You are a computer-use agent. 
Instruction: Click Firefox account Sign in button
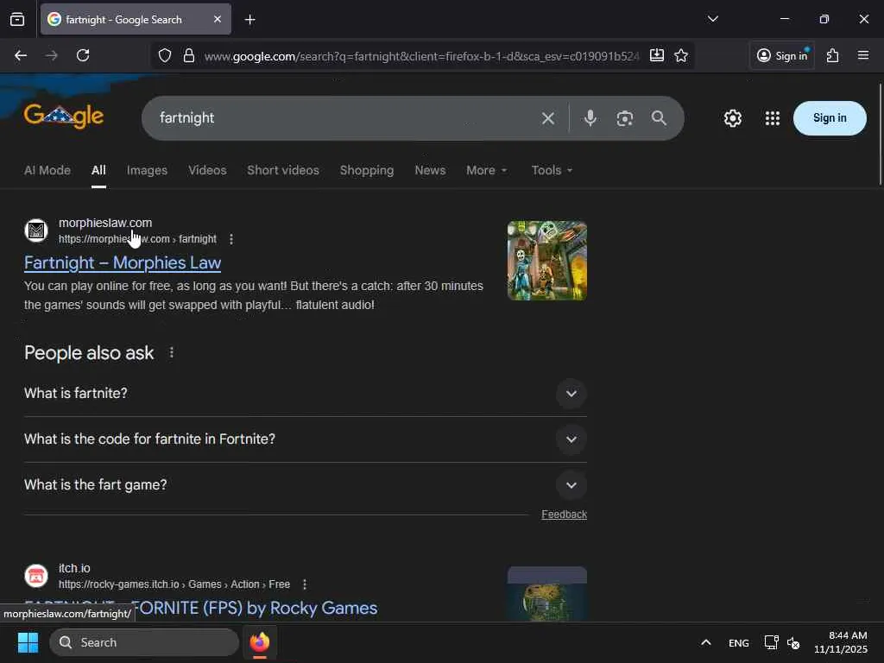point(782,55)
